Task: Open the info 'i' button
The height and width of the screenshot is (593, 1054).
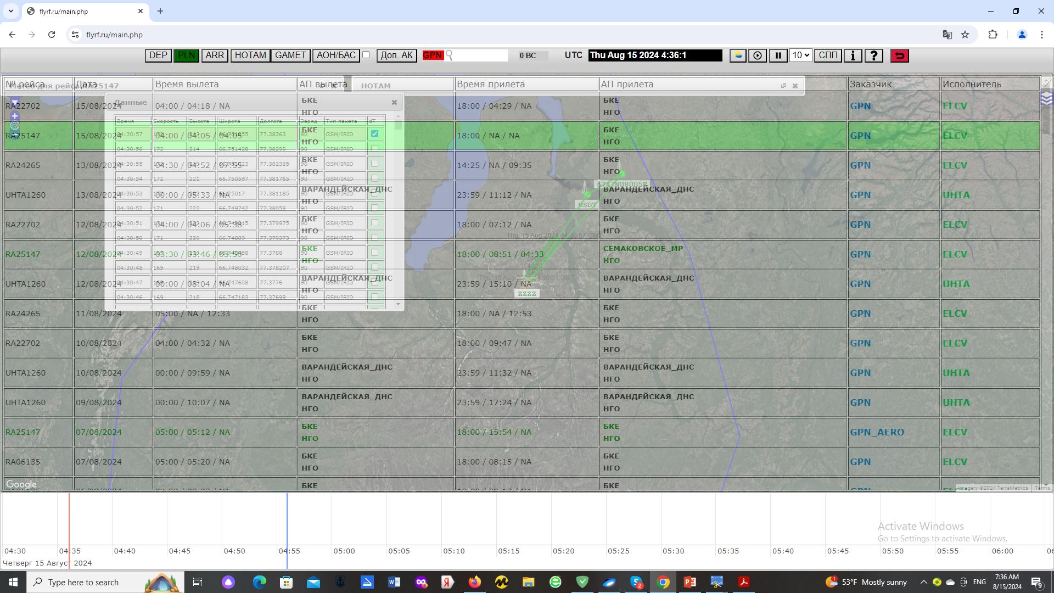Action: pos(853,55)
